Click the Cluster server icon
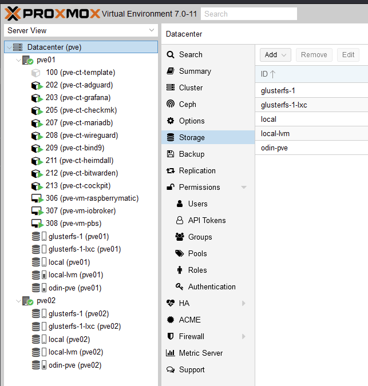The image size is (368, 386). pos(171,87)
